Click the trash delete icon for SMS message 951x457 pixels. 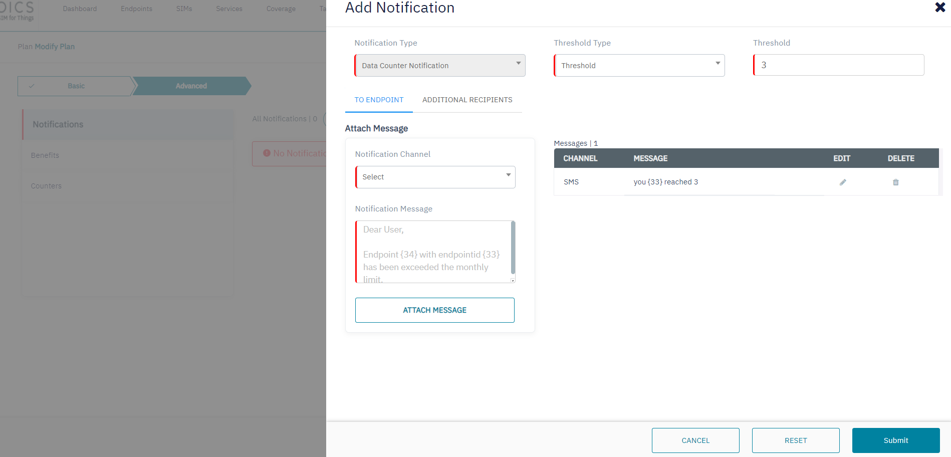tap(895, 182)
